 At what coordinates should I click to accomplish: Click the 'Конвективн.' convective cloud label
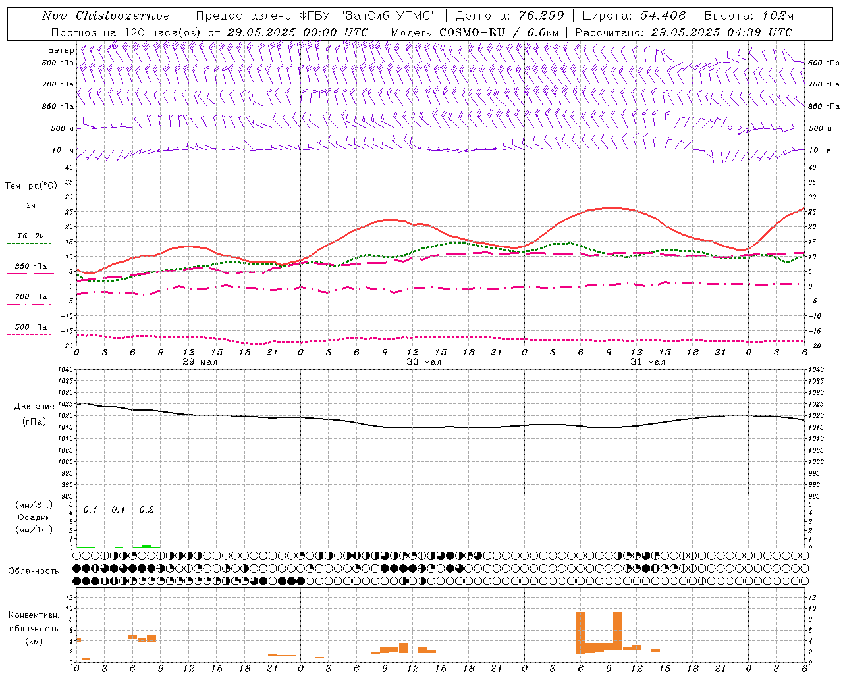[x=34, y=615]
